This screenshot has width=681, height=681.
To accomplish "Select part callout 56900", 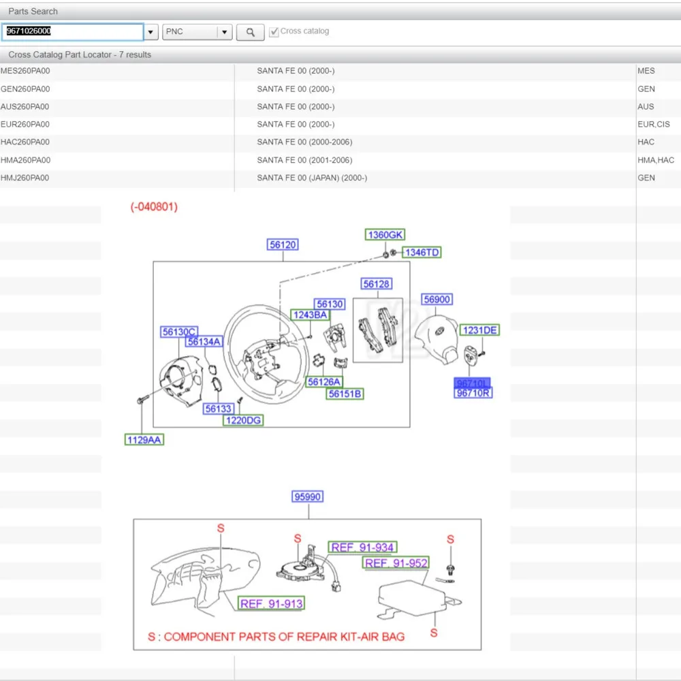I will coord(437,300).
